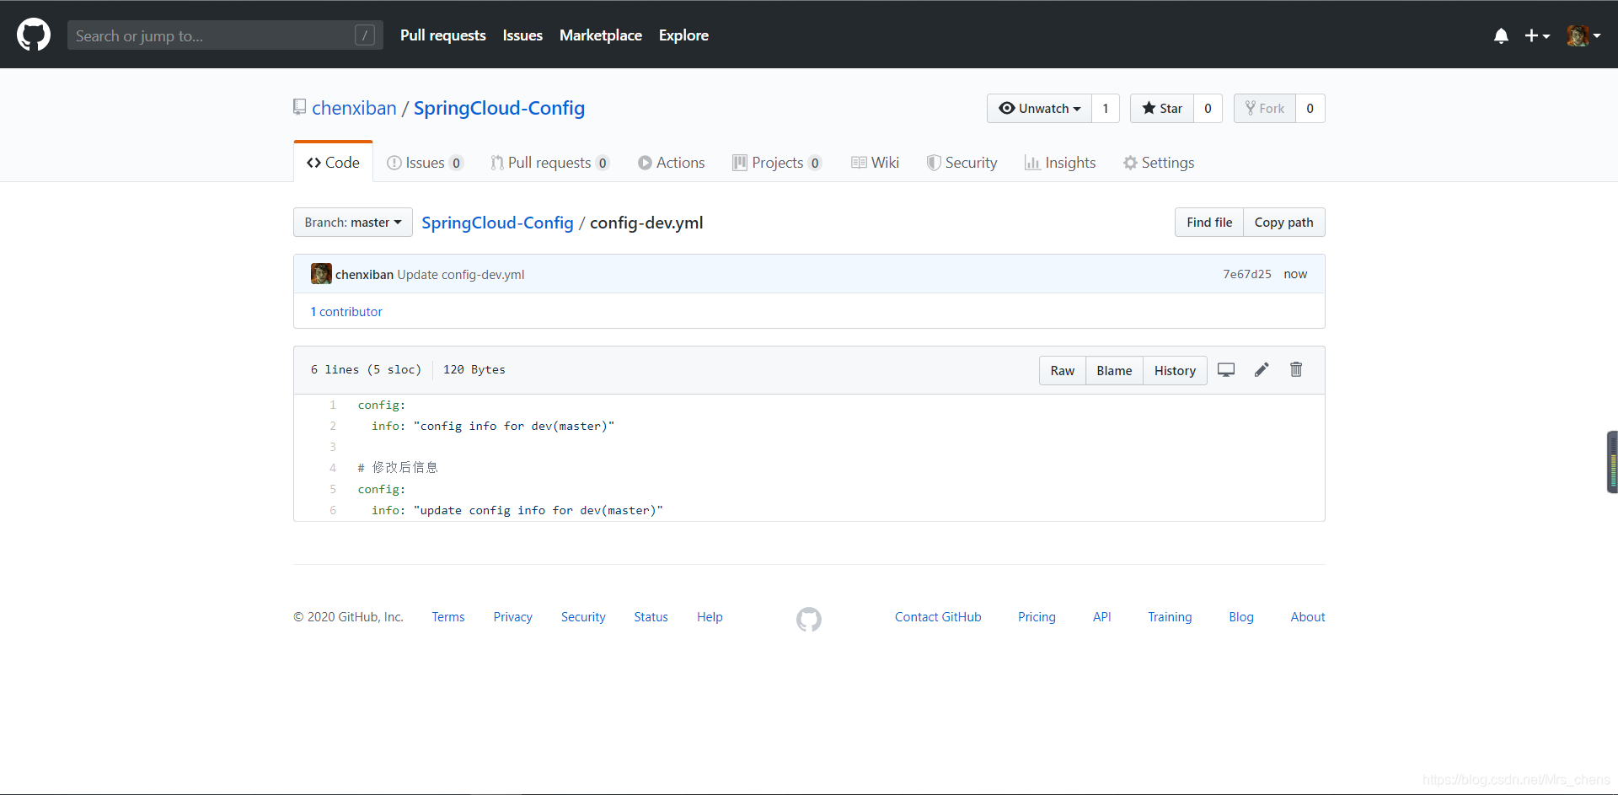1618x795 pixels.
Task: Click the watchers count 1
Action: click(x=1106, y=108)
